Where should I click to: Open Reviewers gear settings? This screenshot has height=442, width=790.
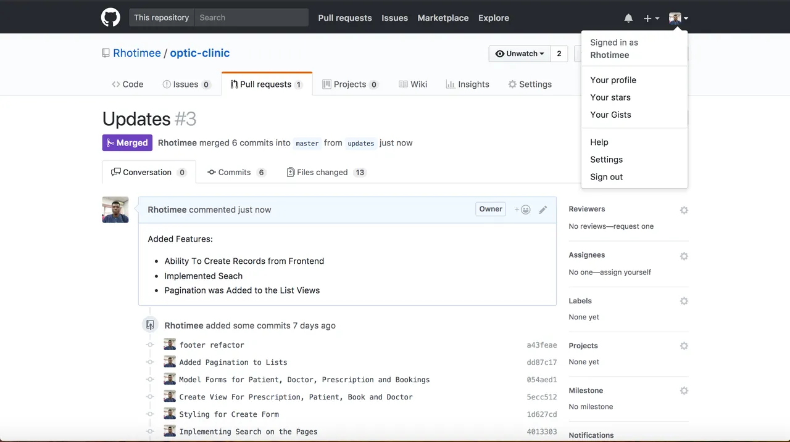(x=684, y=210)
